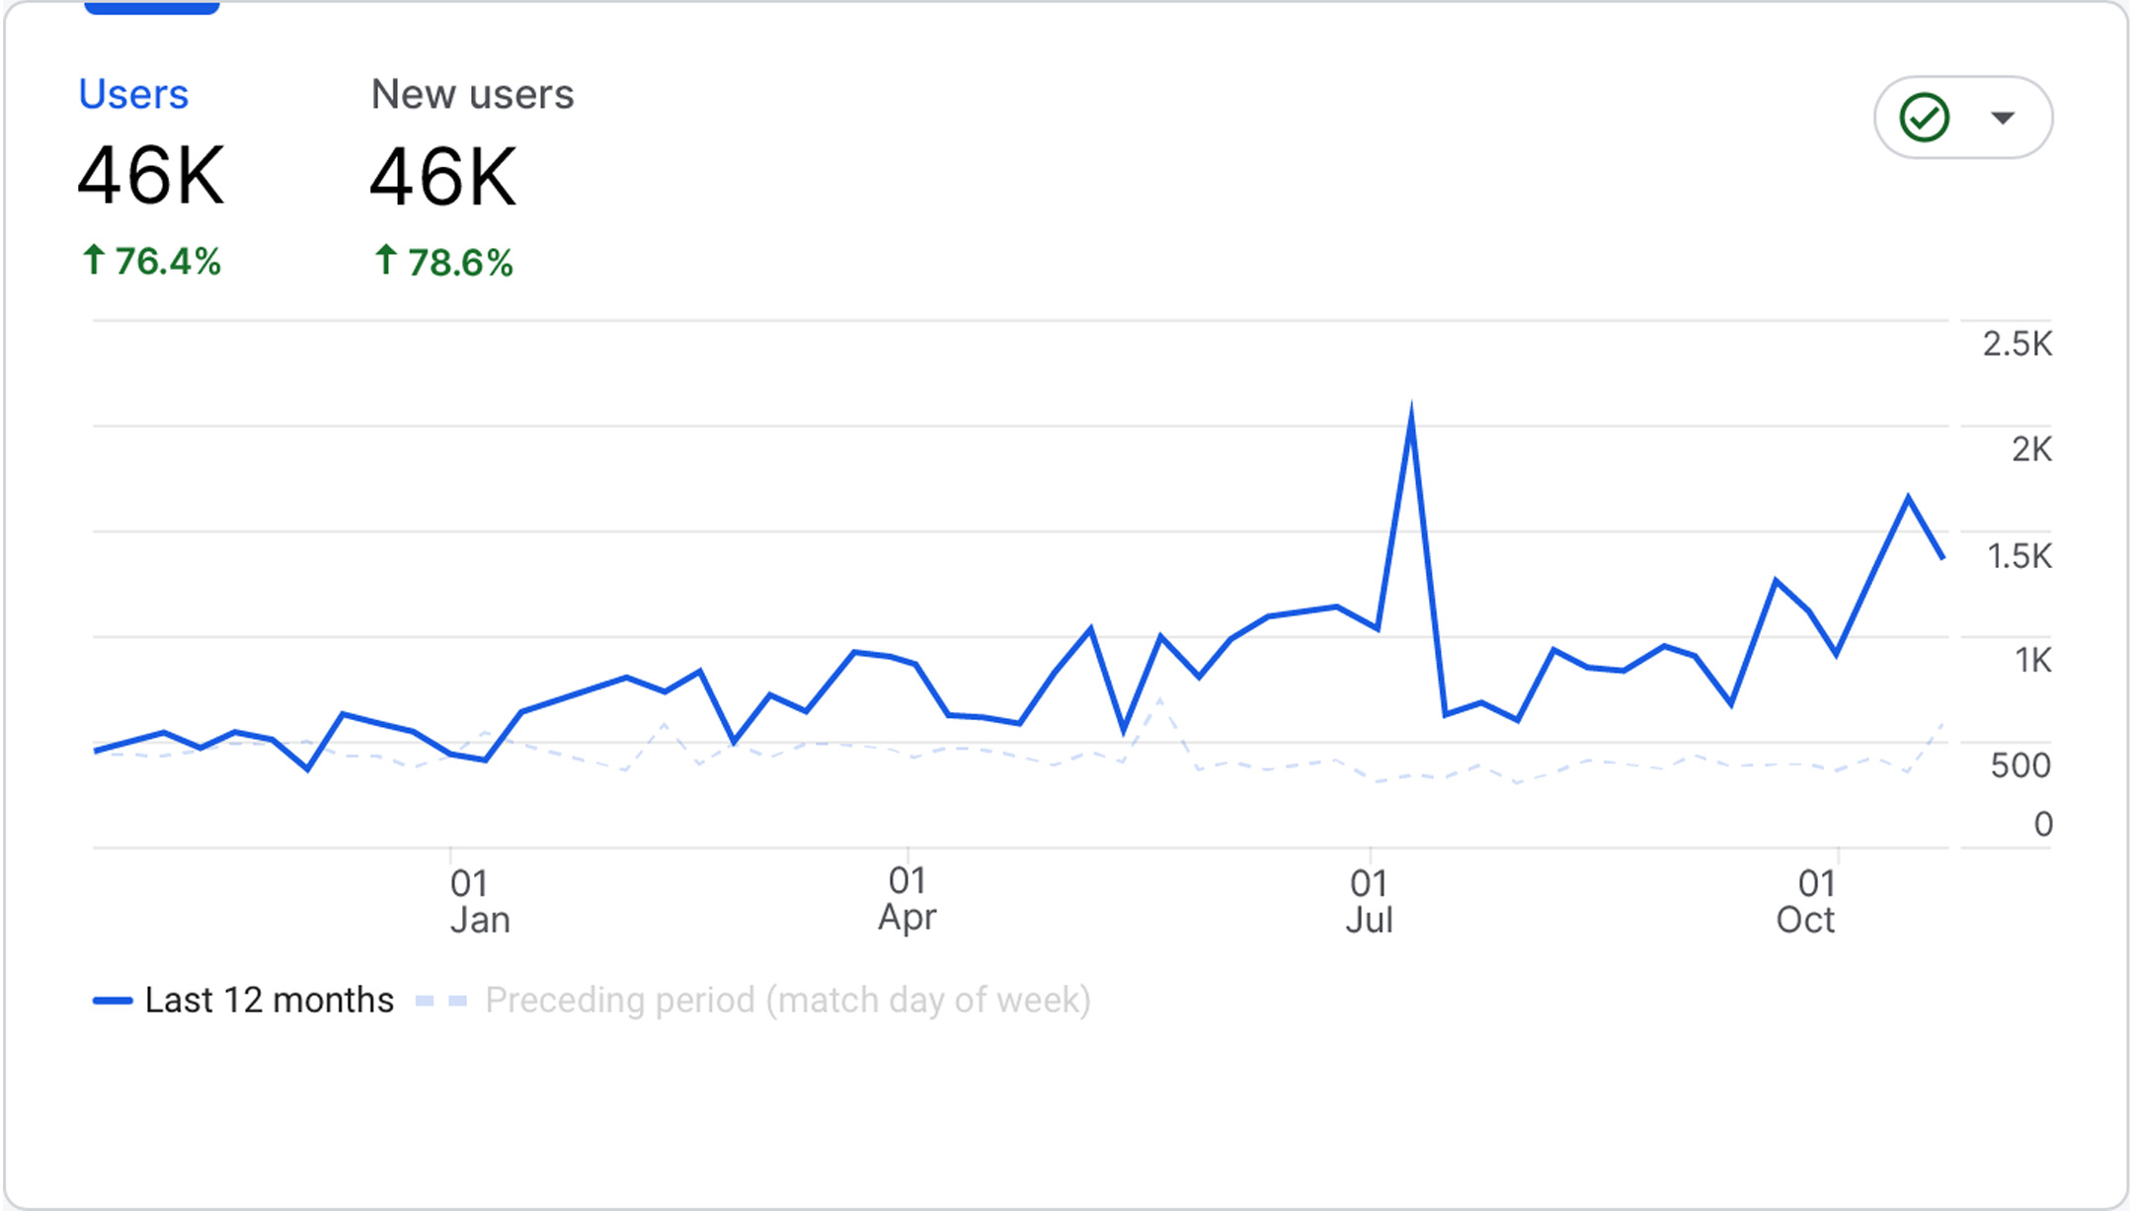2133x1211 pixels.
Task: Switch to the Users metric tab
Action: click(133, 95)
